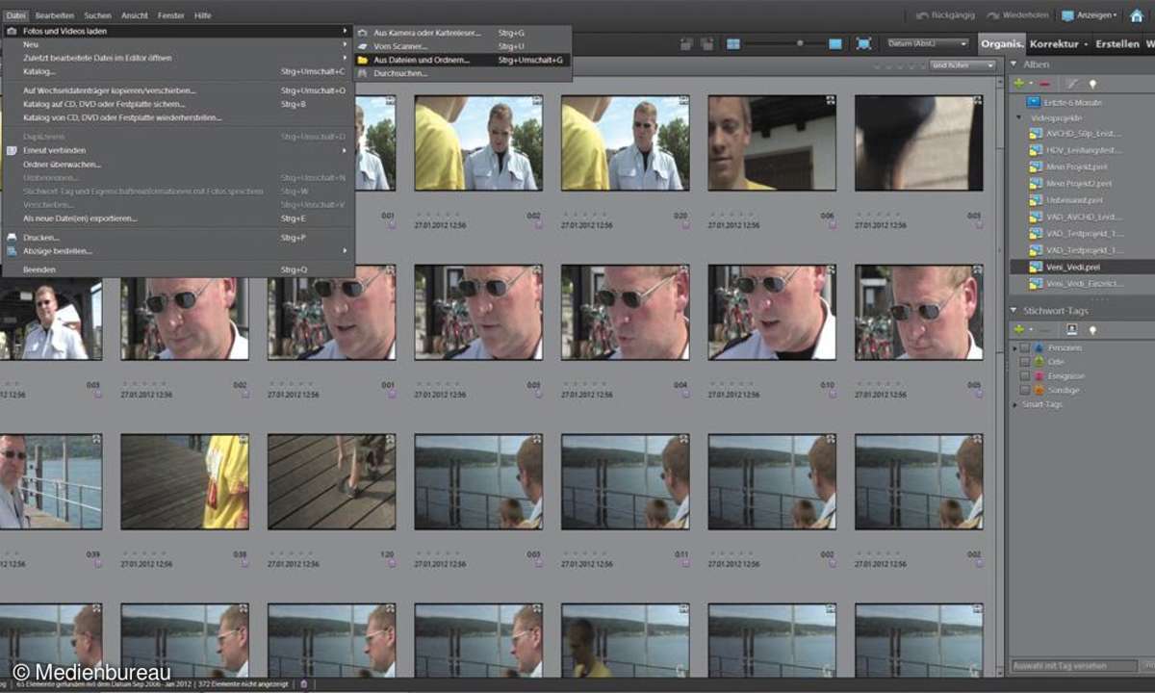Viewport: 1155px width, 693px height.
Task: Choose 'Drucken...' from the Datei menu
Action: point(178,237)
